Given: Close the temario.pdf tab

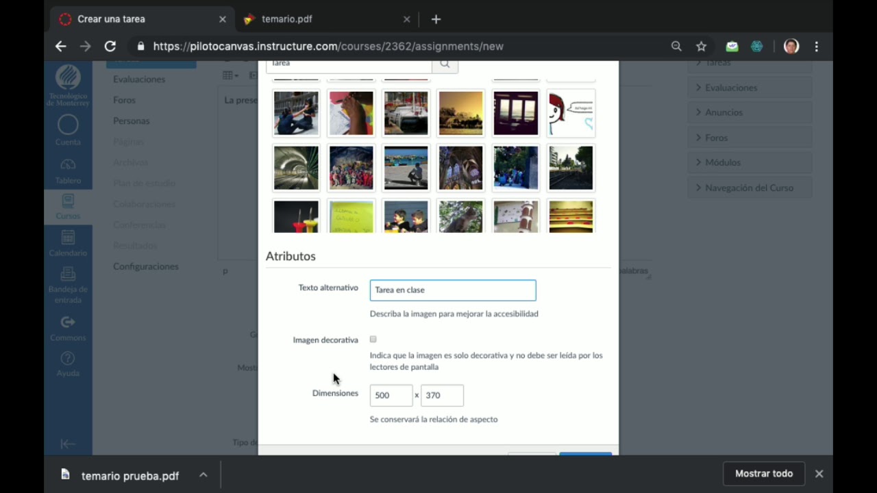Looking at the screenshot, I should coord(406,19).
